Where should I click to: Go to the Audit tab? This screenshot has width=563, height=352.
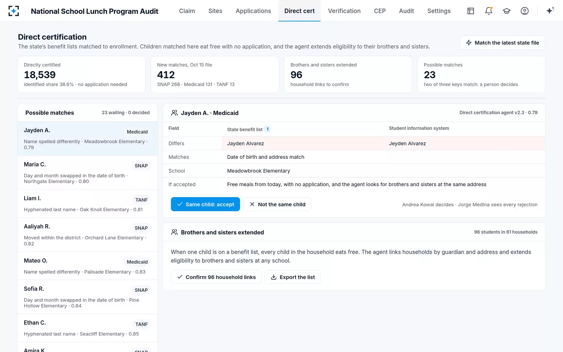pyautogui.click(x=407, y=11)
